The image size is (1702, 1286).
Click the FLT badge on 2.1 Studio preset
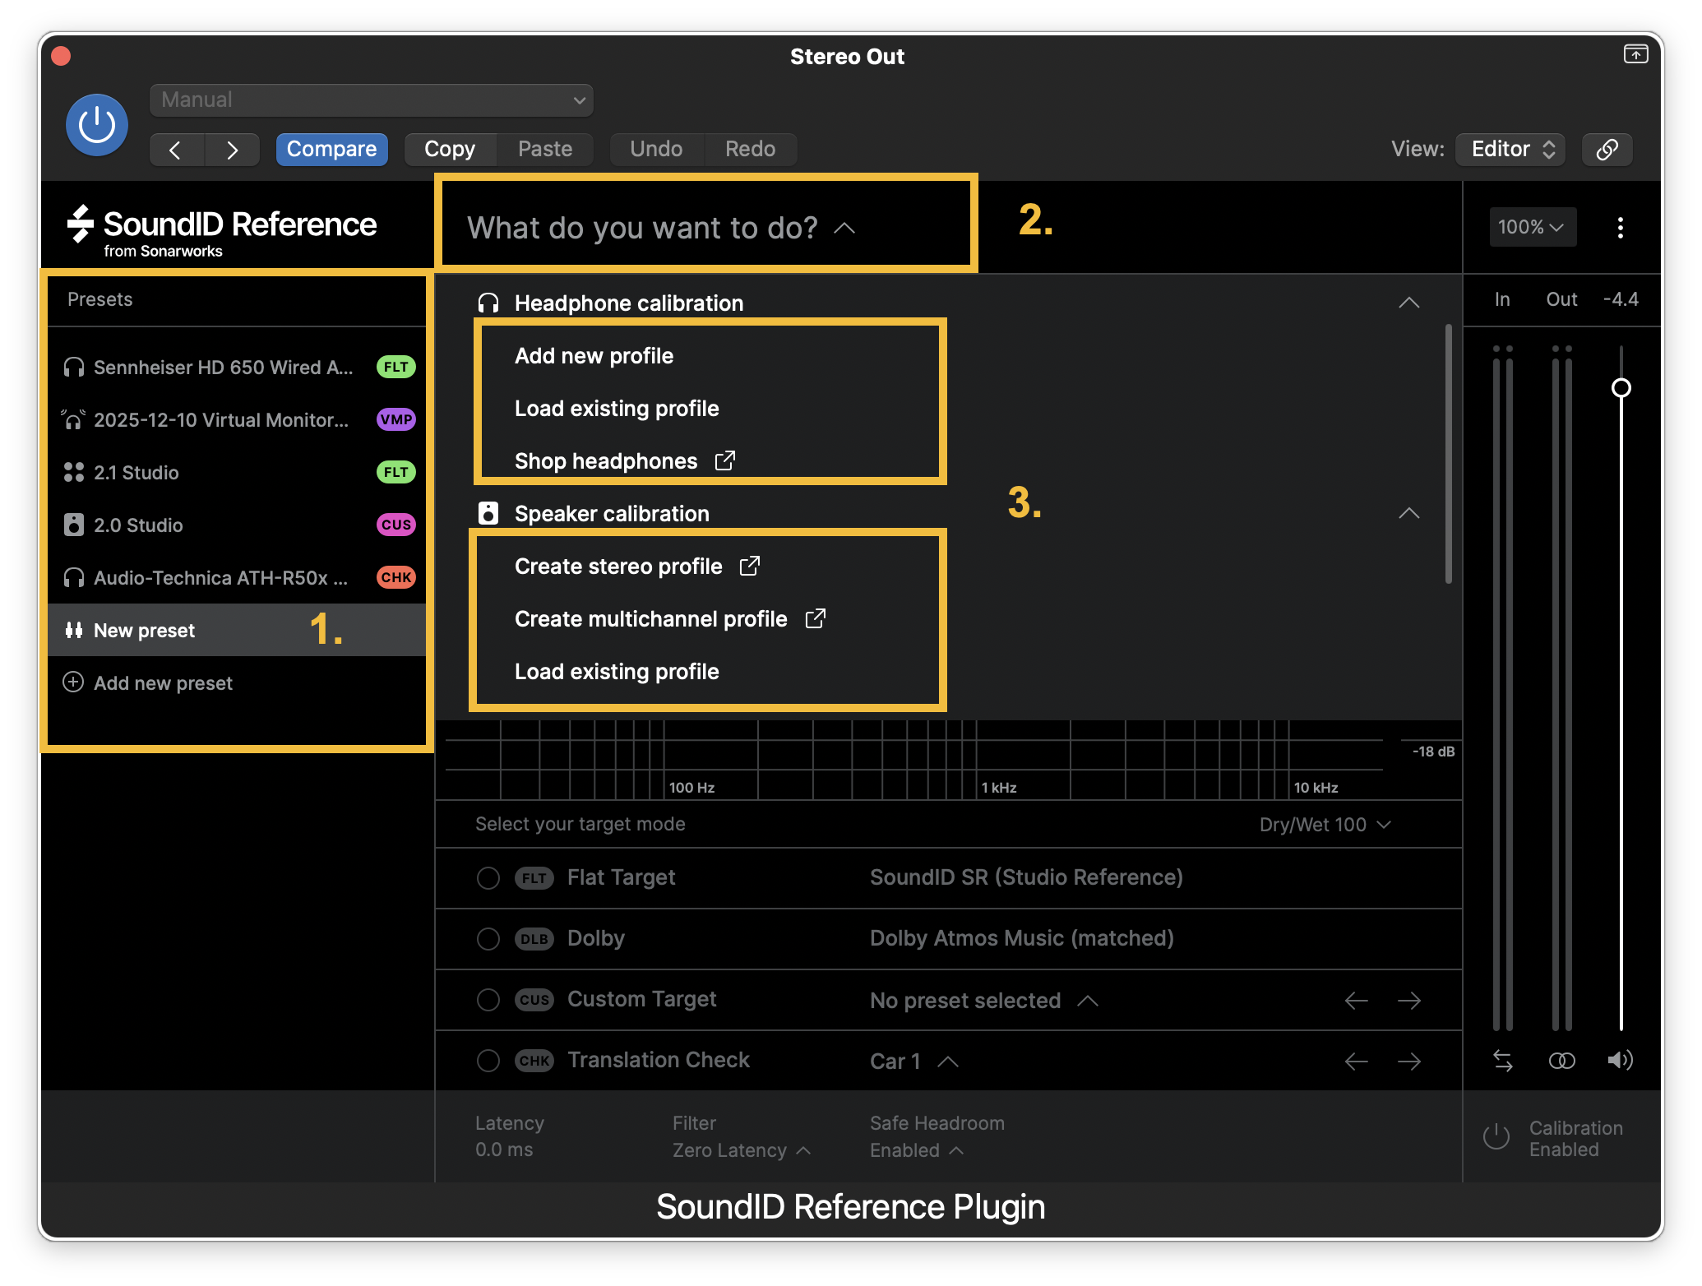pos(396,473)
